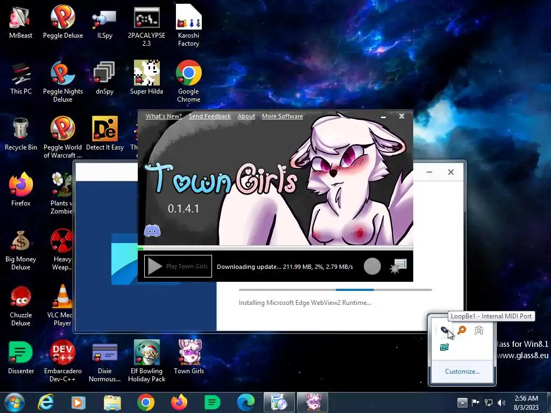This screenshot has width=551, height=413.
Task: Click What's New? in the launcher
Action: (x=164, y=116)
